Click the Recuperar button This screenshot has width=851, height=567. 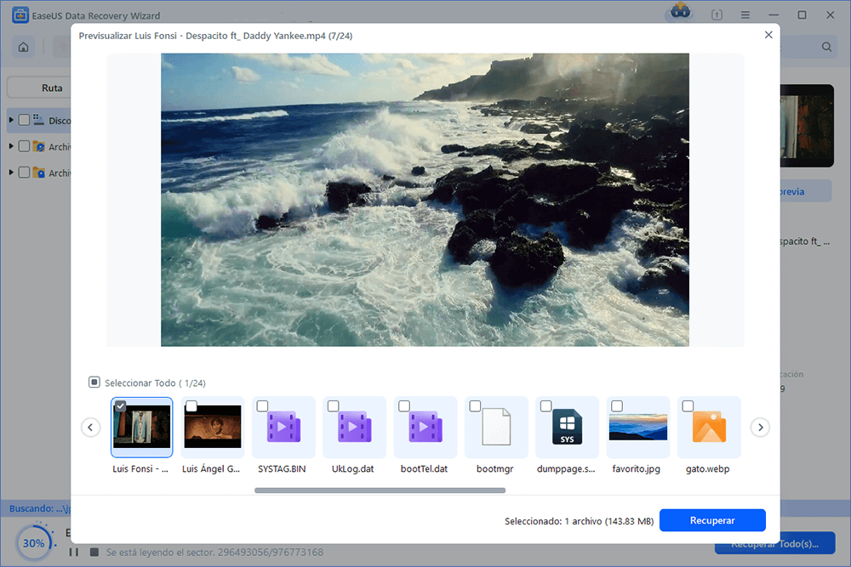(712, 520)
